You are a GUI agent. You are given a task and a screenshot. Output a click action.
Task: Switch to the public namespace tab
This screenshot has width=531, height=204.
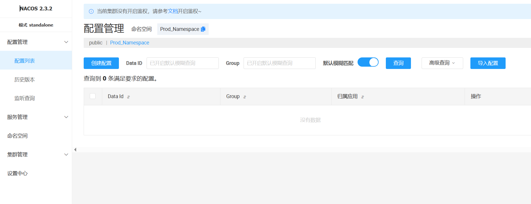[x=96, y=43]
